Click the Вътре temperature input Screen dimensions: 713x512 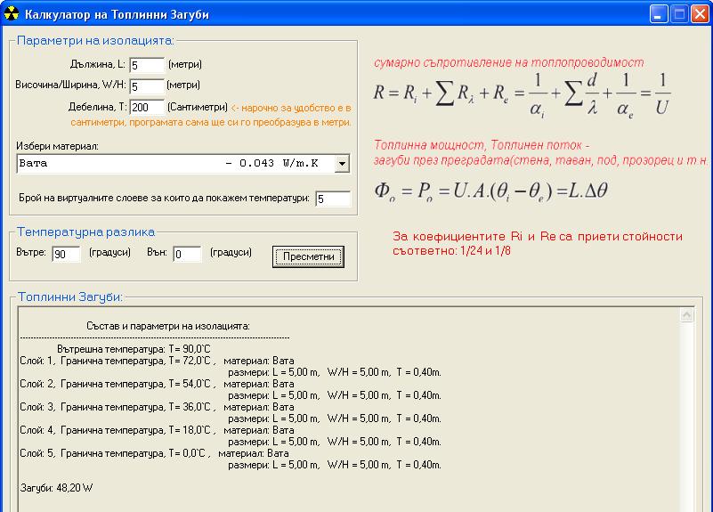[65, 255]
